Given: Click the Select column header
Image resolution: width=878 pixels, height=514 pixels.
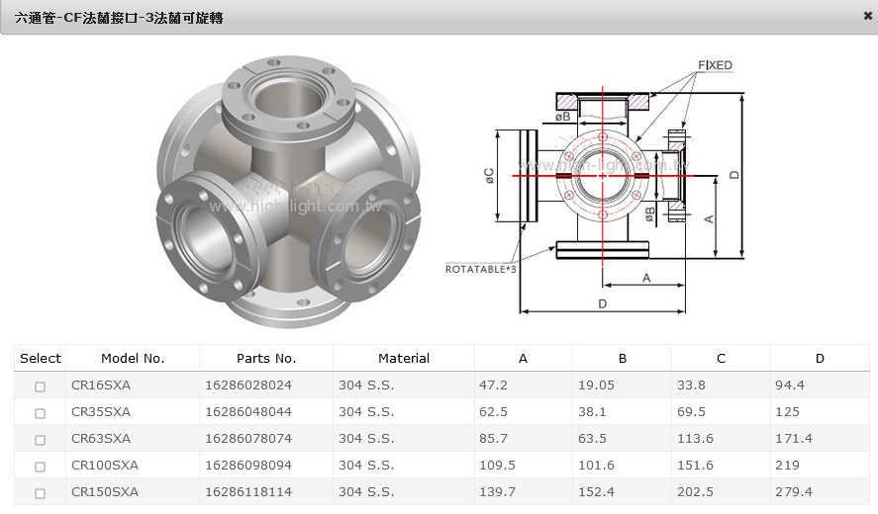Looking at the screenshot, I should pos(41,359).
